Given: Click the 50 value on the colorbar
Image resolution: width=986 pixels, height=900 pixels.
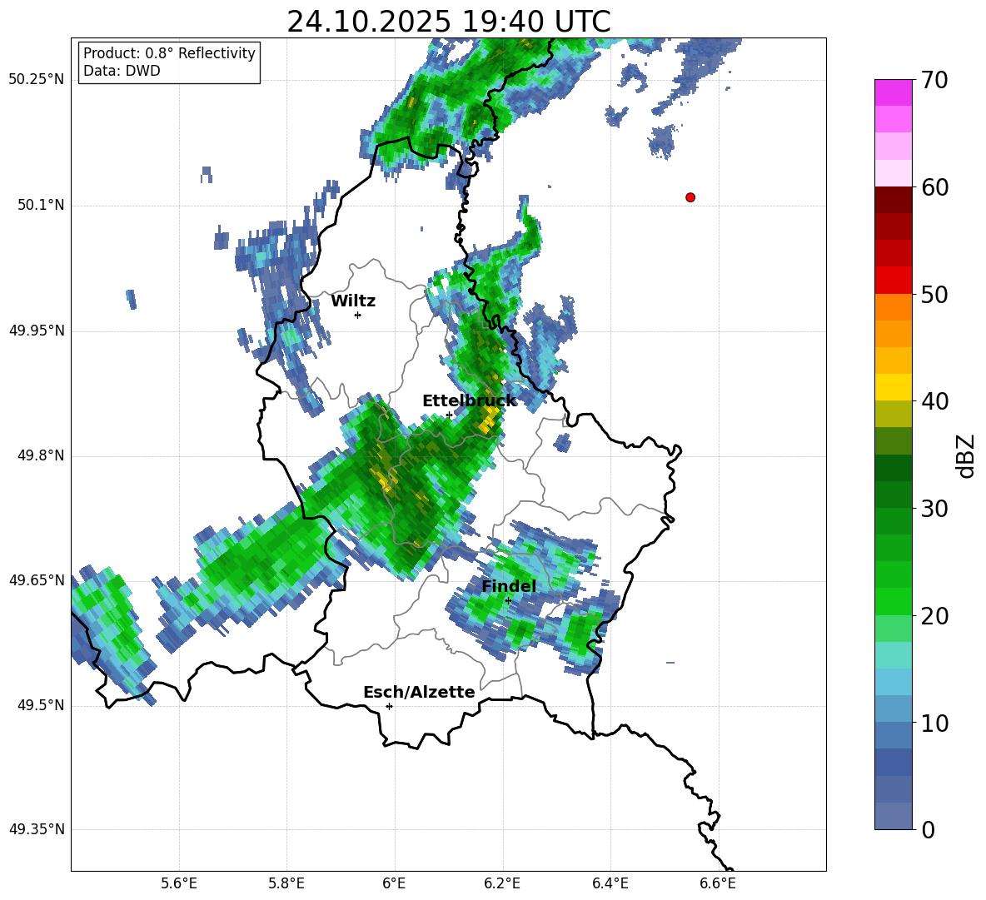Looking at the screenshot, I should coord(934,295).
